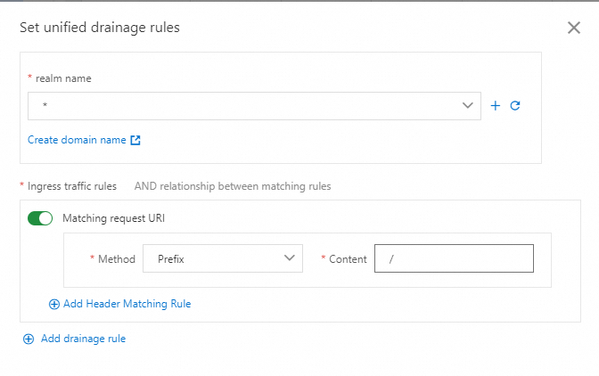Click the external link icon after Create domain name
Viewport: 599px width, 376px height.
135,140
